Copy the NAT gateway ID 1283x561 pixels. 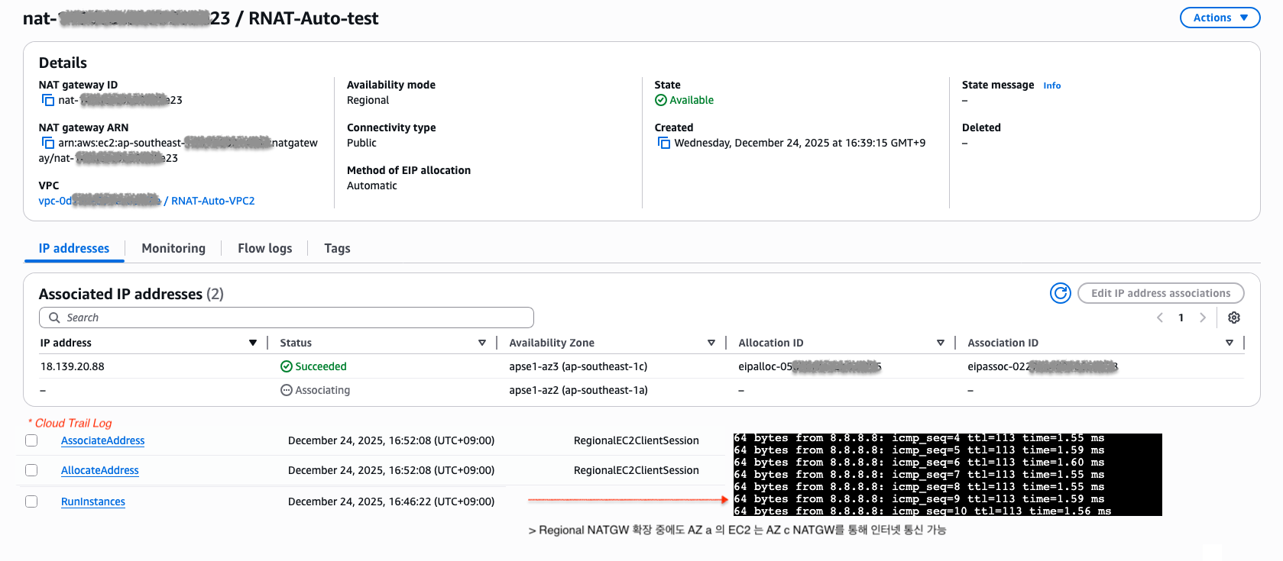(x=48, y=100)
